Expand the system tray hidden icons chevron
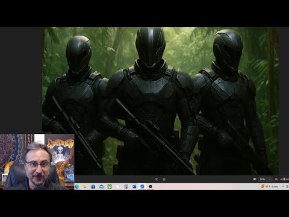Image resolution: width=289 pixels, height=217 pixels. pyautogui.click(x=283, y=187)
